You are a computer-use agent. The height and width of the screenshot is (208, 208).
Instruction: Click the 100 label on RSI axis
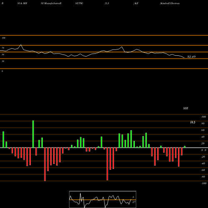click(x=3, y=38)
